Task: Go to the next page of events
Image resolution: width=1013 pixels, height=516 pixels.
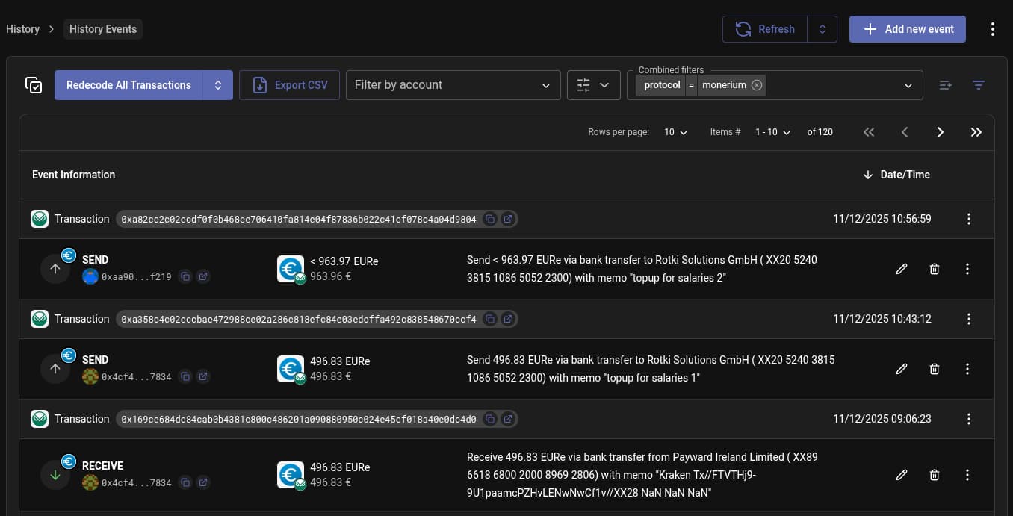Action: click(941, 132)
